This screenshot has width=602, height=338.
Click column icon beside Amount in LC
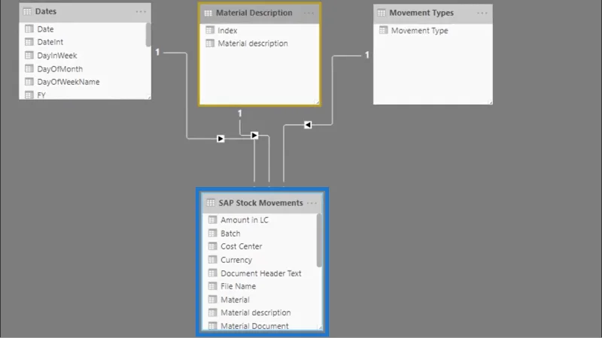click(x=213, y=220)
